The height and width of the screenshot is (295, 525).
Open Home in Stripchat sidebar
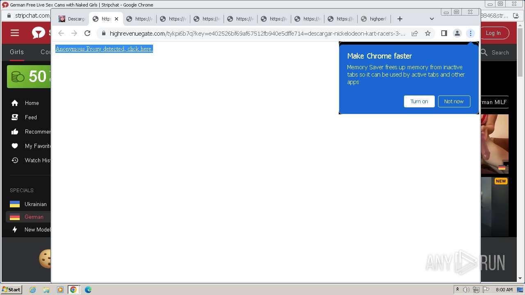26,103
